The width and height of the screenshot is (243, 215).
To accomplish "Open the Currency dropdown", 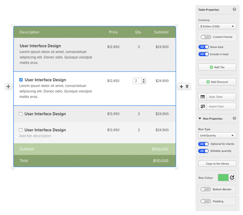I will (x=217, y=26).
